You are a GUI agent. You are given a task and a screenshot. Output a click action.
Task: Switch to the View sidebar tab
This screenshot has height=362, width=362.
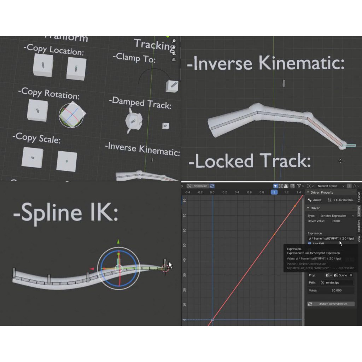click(x=359, y=239)
